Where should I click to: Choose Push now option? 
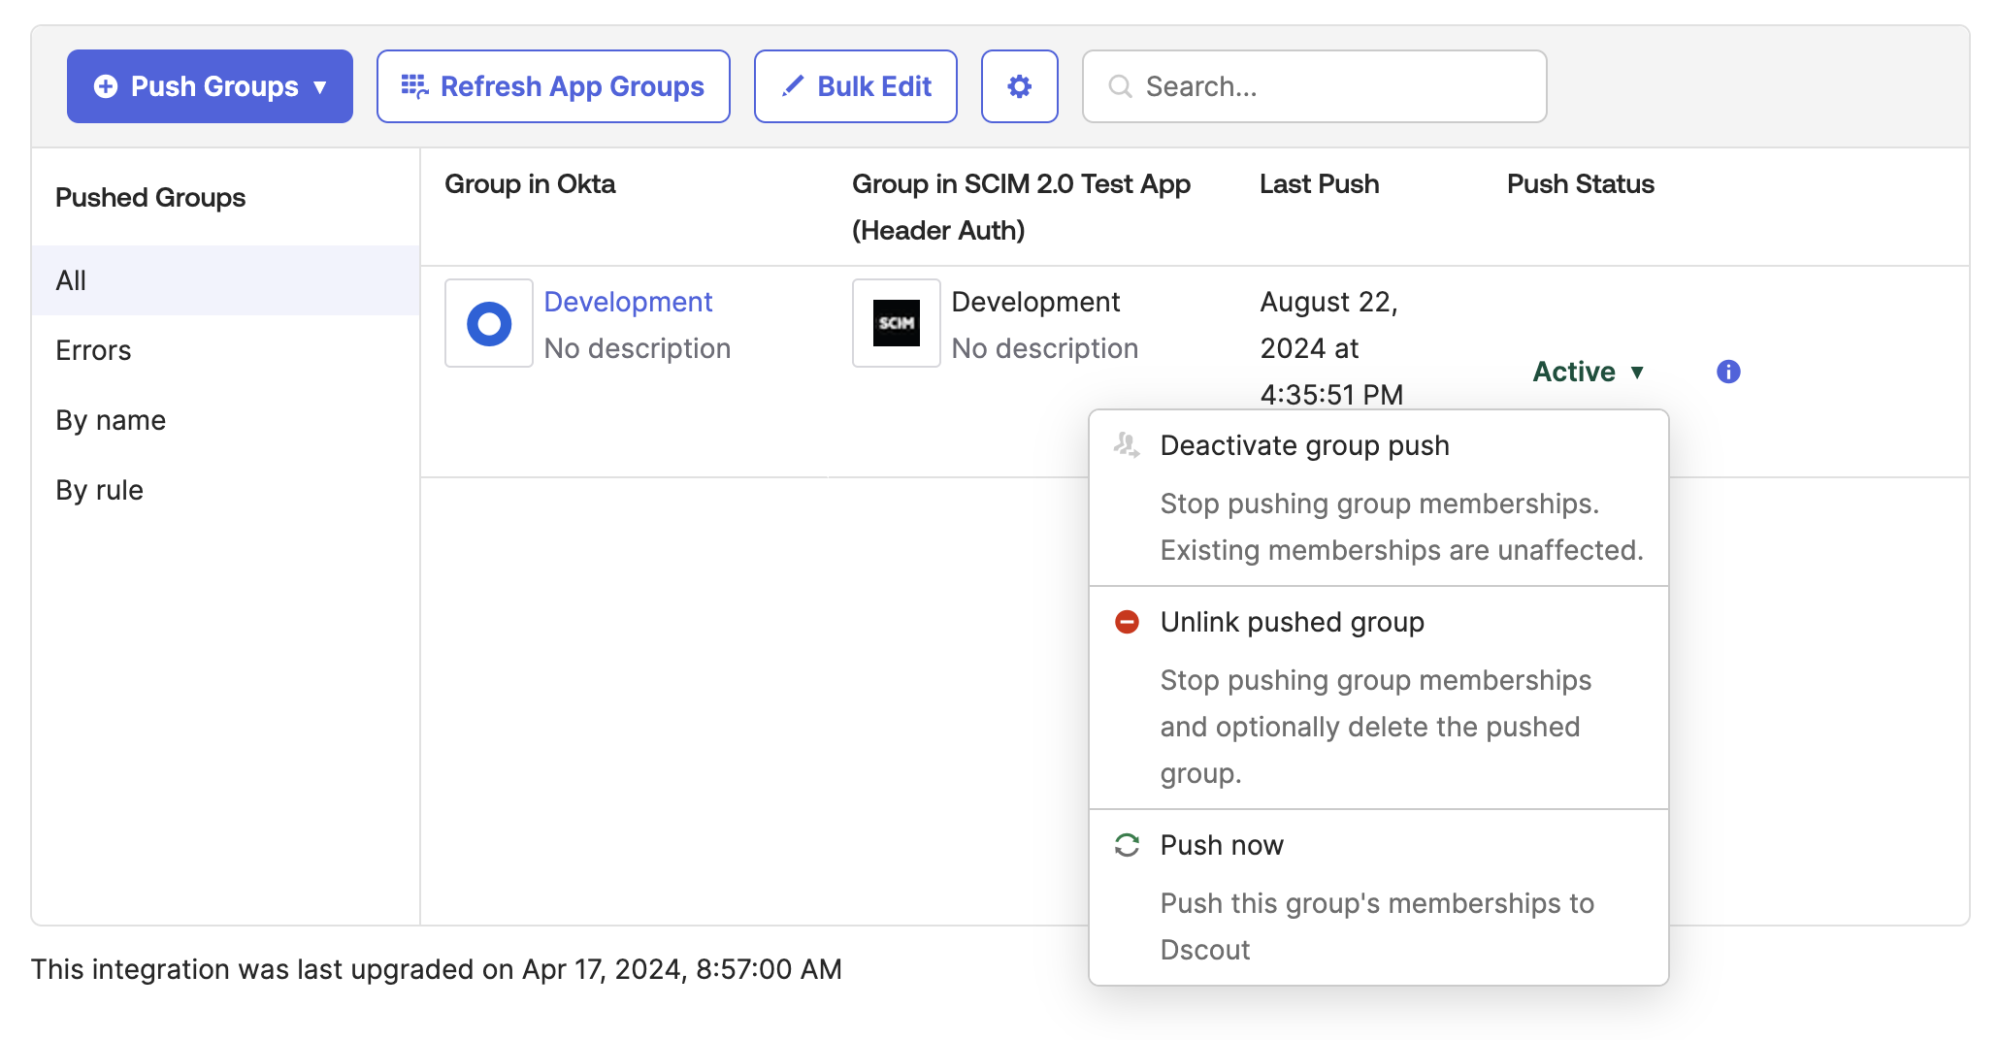coord(1378,897)
